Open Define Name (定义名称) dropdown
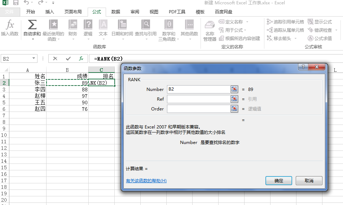Image resolution: width=343 pixels, height=205 pixels. point(247,22)
